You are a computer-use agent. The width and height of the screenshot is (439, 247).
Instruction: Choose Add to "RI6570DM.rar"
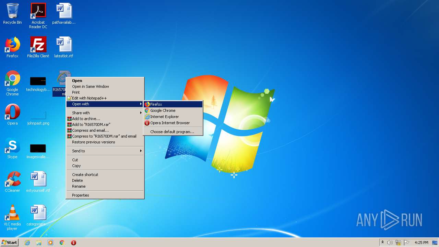pyautogui.click(x=105, y=125)
